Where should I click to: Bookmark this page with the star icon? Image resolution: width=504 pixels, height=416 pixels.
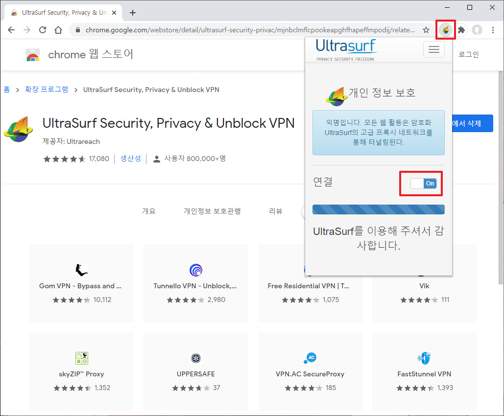tap(426, 30)
